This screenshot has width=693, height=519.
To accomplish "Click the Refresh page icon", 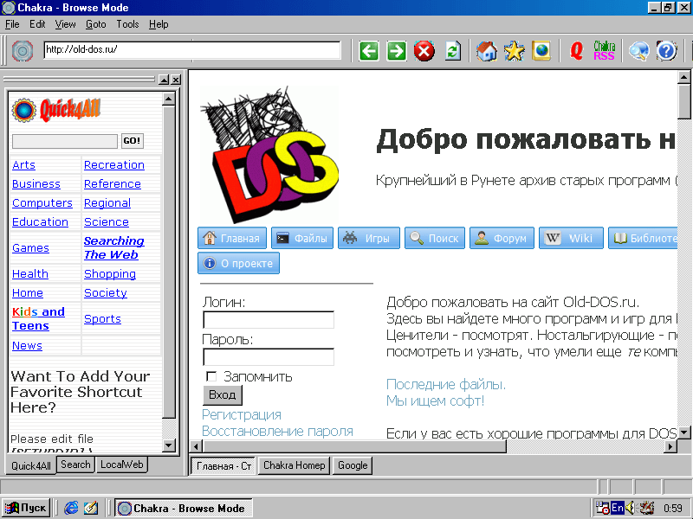I will coord(452,51).
